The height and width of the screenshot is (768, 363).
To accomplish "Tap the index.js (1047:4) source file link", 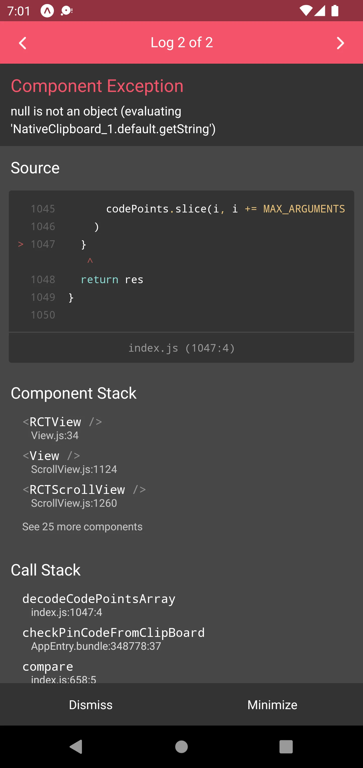I will coord(181,348).
